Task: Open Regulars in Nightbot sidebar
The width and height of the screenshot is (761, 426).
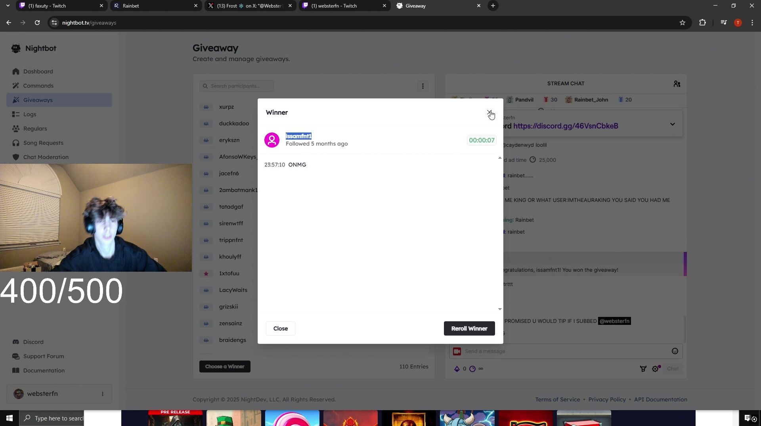Action: [x=59, y=129]
